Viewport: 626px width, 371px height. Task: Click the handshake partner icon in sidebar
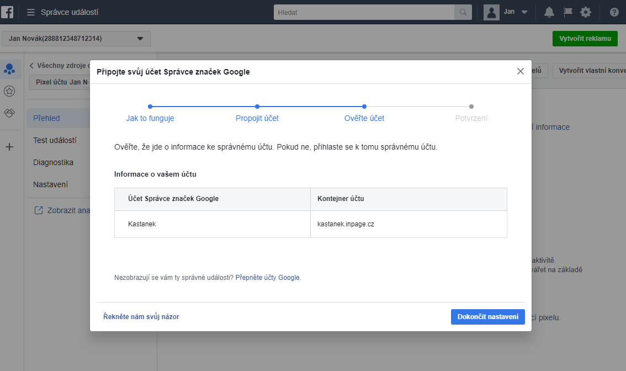coord(9,113)
